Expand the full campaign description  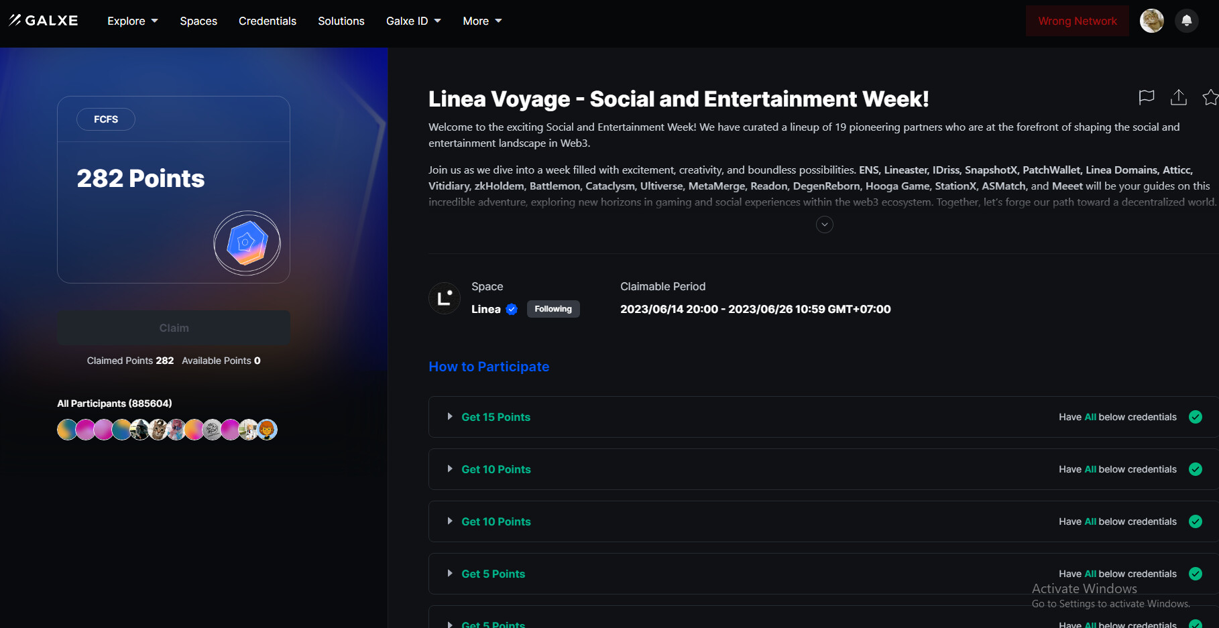coord(825,225)
